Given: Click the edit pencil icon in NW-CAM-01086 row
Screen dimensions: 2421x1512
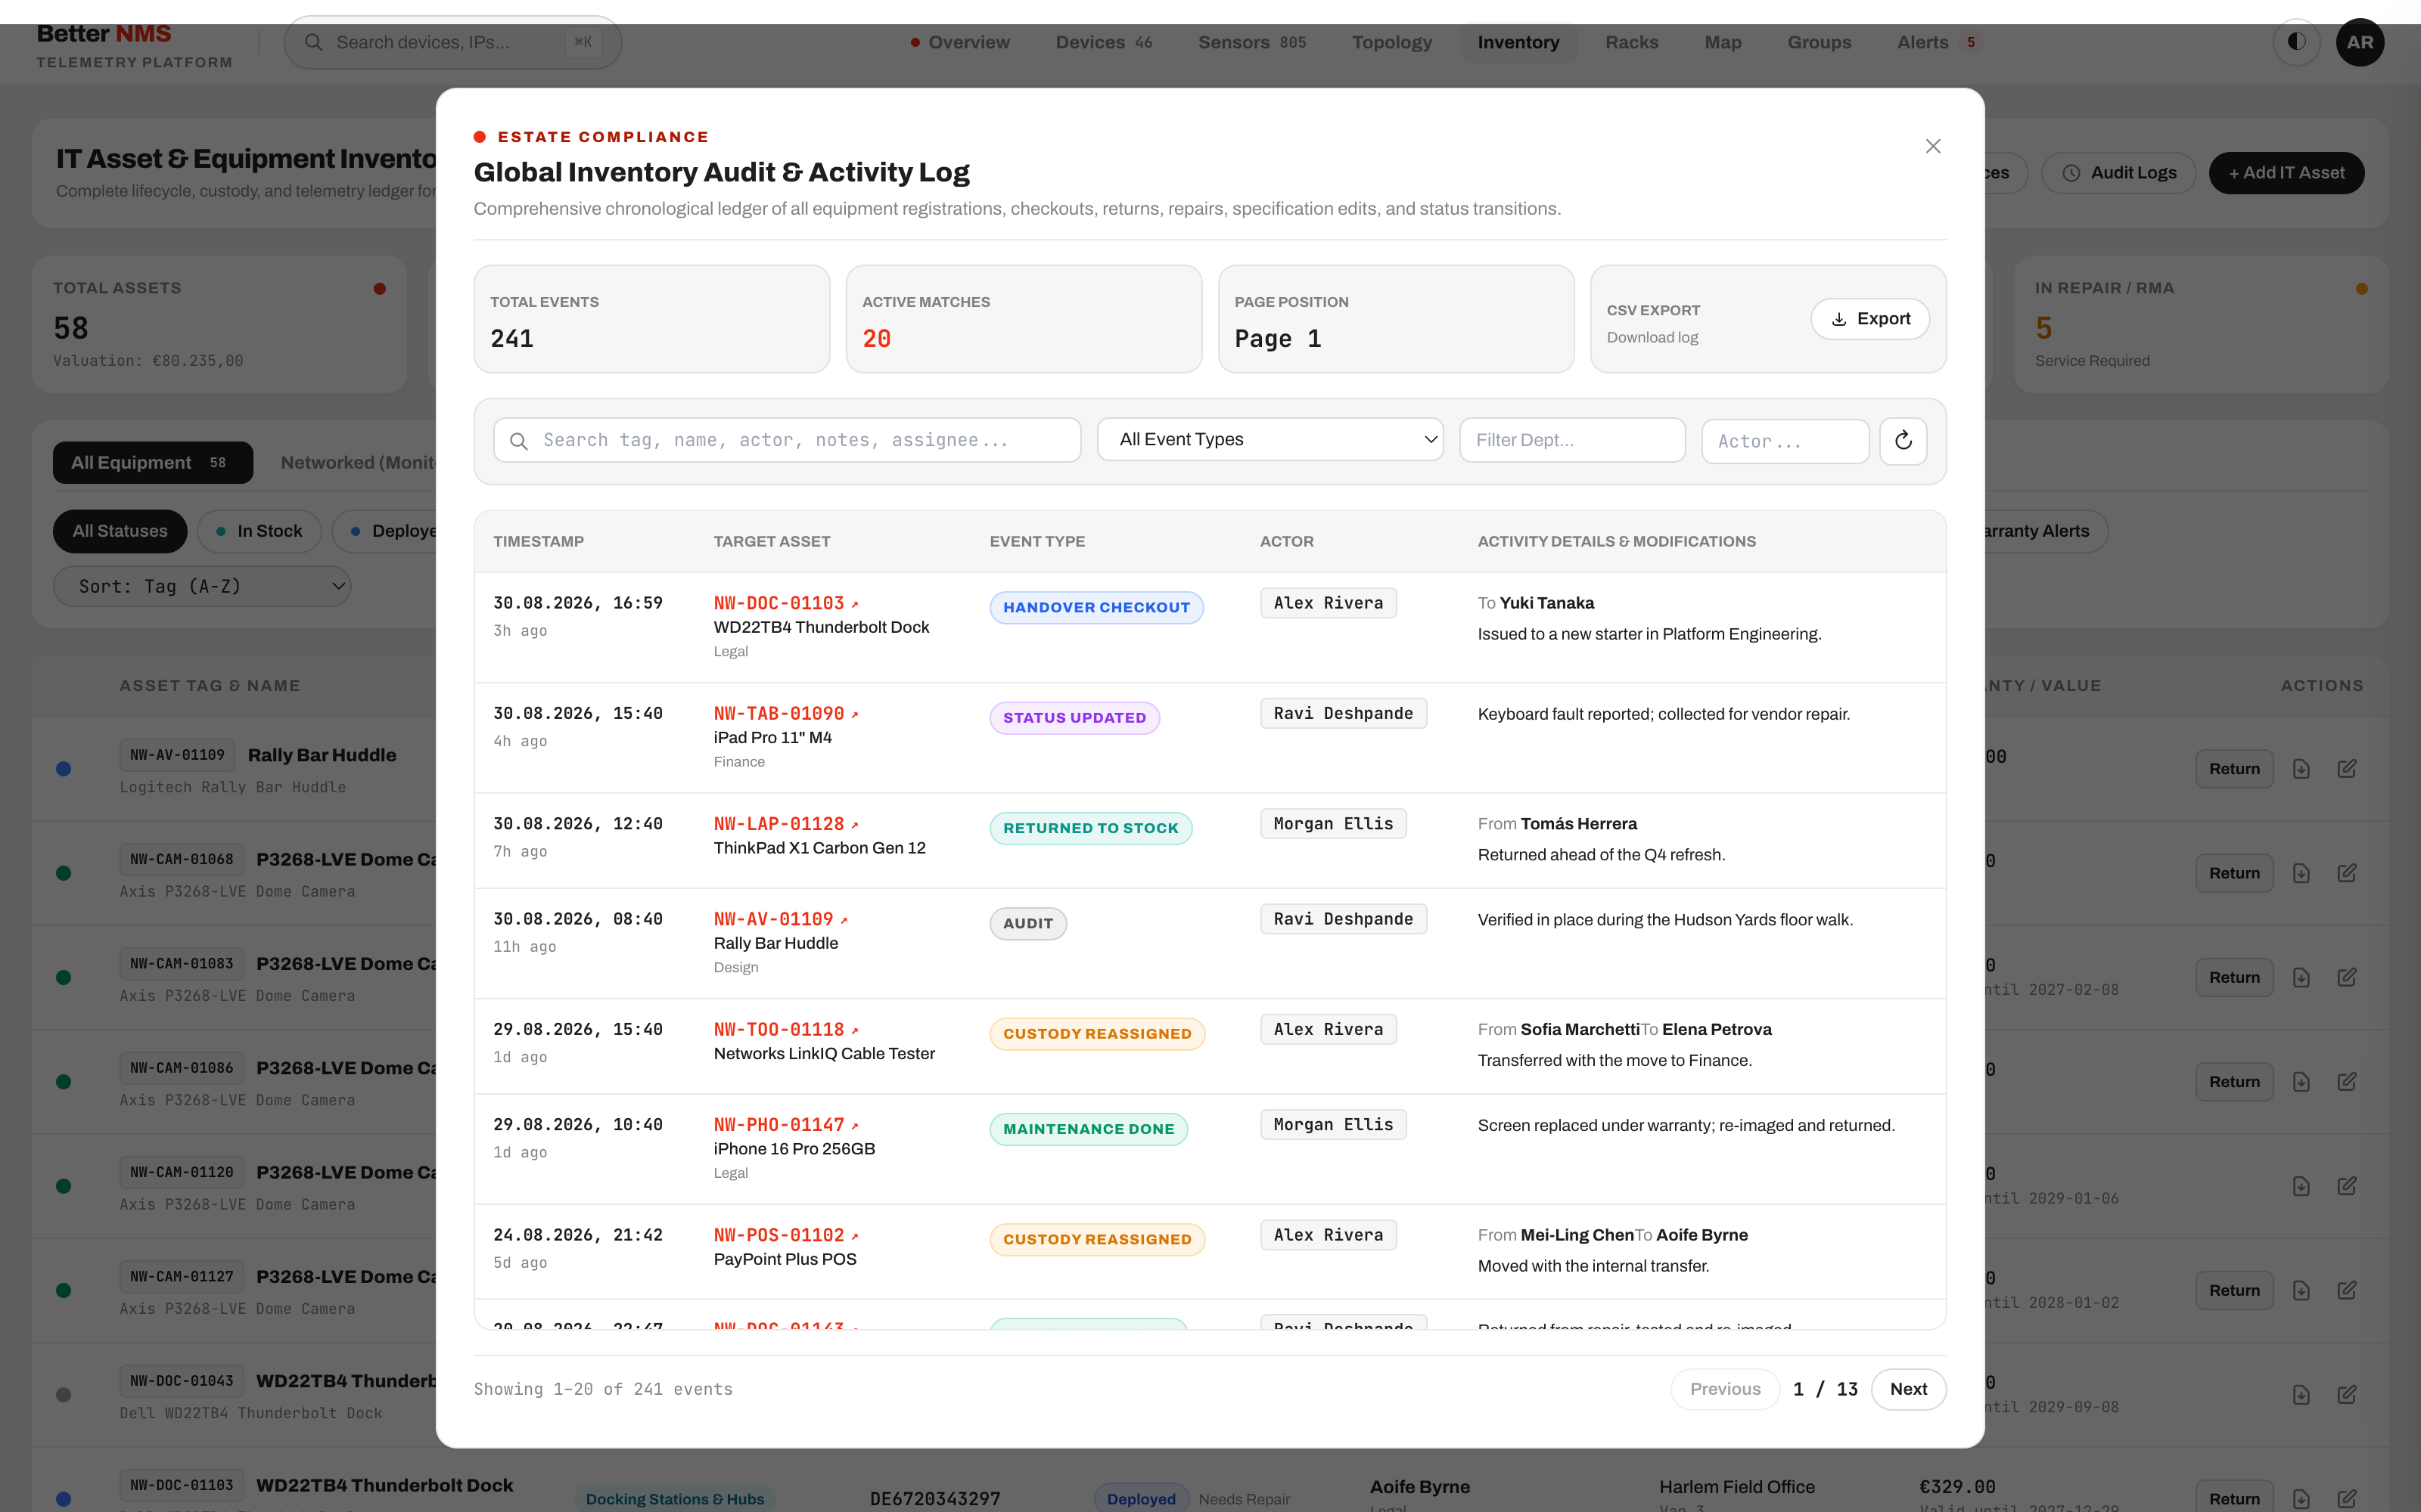Looking at the screenshot, I should click(2347, 1082).
